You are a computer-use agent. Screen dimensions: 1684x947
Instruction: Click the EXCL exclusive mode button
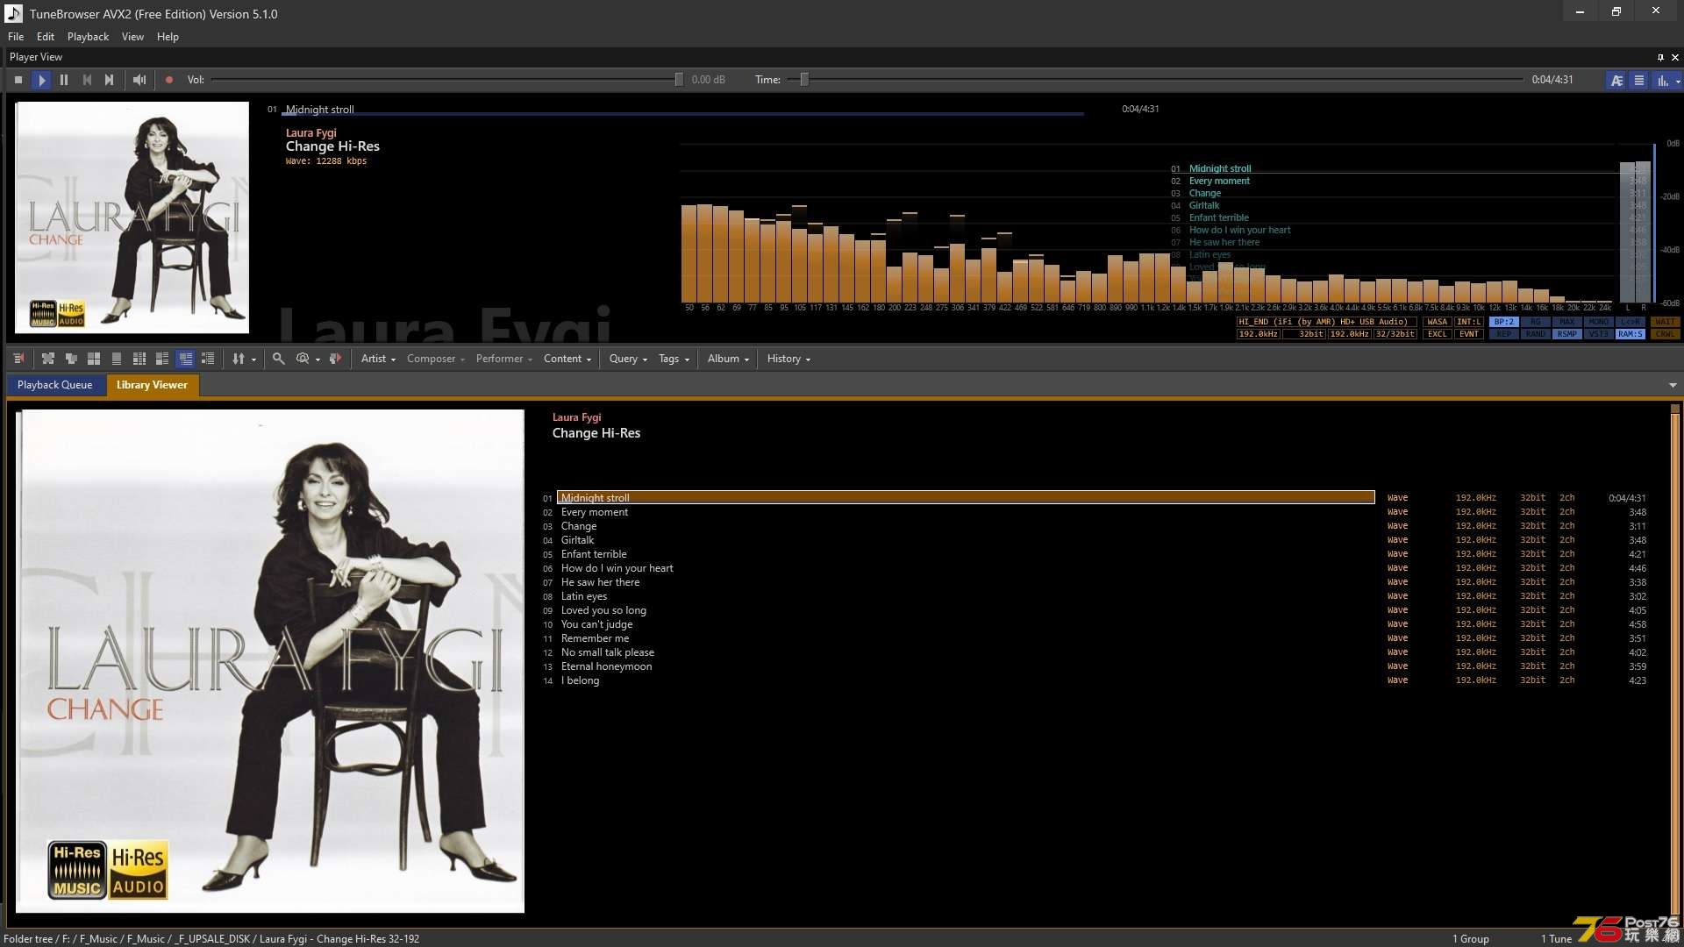(x=1438, y=334)
